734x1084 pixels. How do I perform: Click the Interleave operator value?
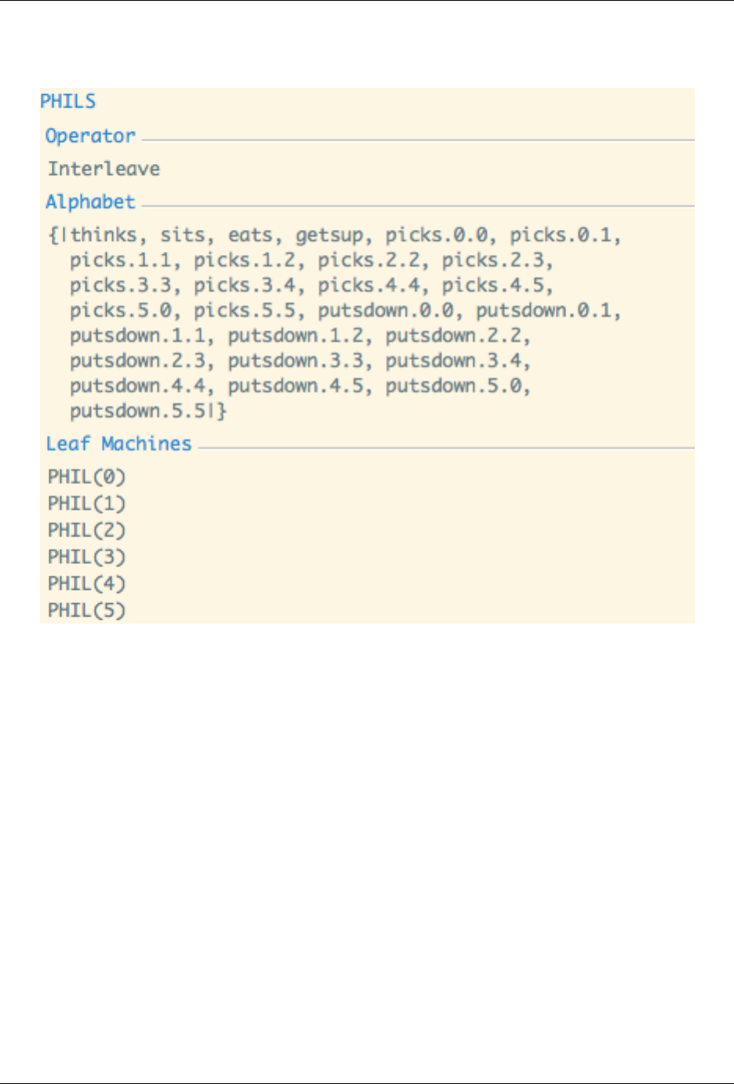104,169
